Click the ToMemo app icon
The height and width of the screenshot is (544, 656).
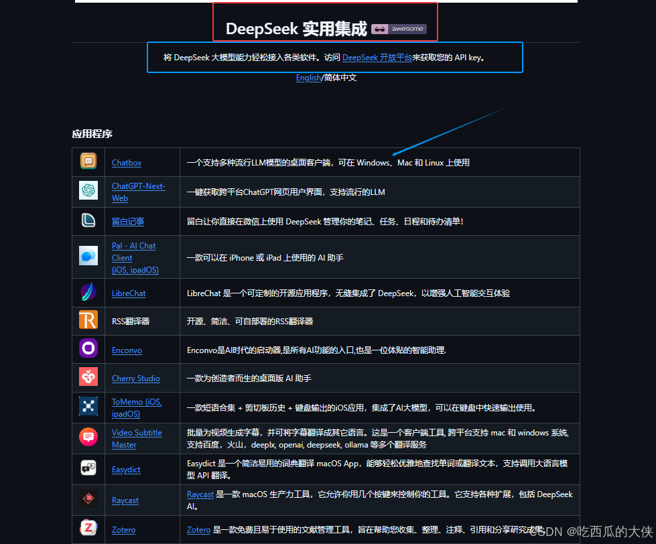pyautogui.click(x=88, y=406)
